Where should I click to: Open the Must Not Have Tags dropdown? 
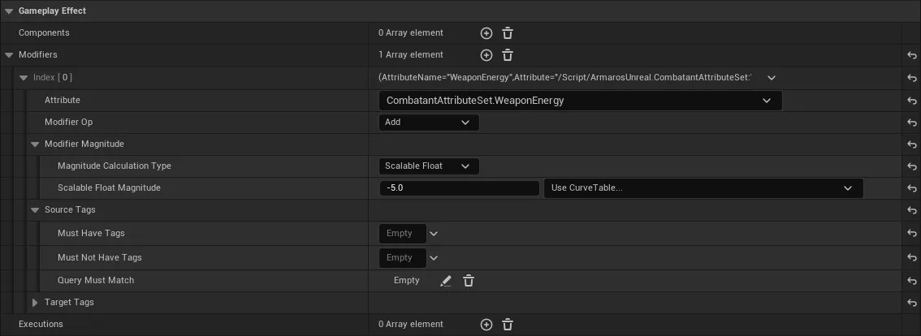434,258
